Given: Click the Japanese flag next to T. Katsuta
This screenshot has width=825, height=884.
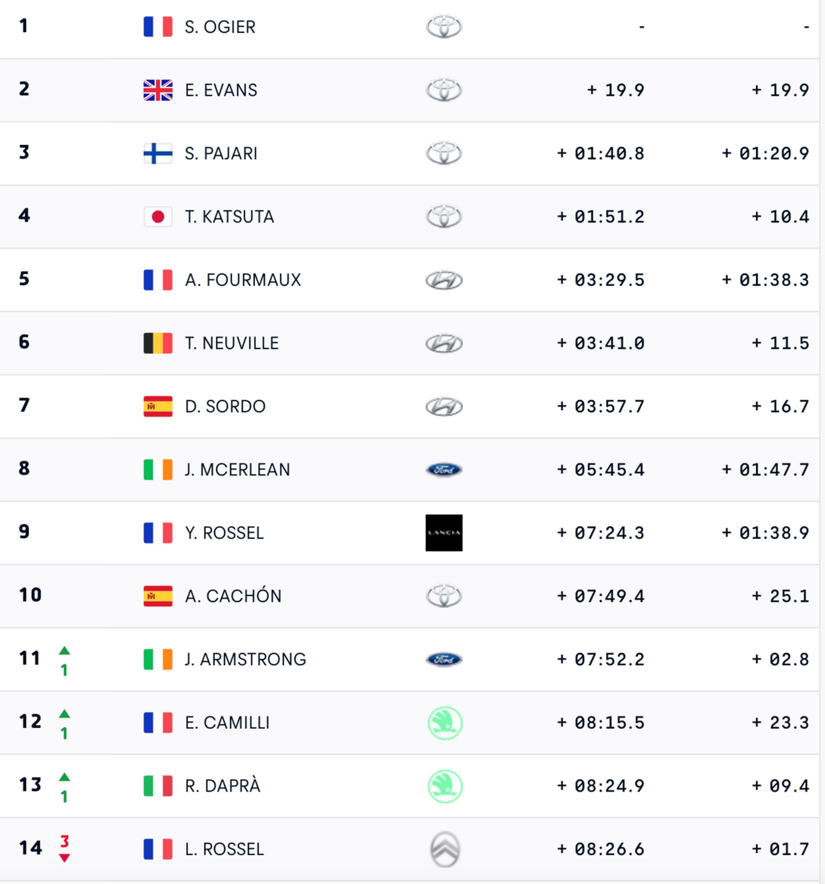Looking at the screenshot, I should point(158,216).
